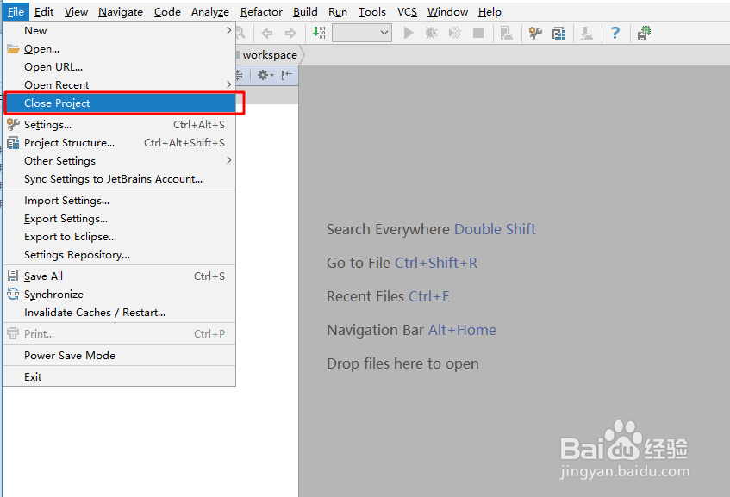
Task: Select Export Settings... menu entry
Action: [x=119, y=218]
